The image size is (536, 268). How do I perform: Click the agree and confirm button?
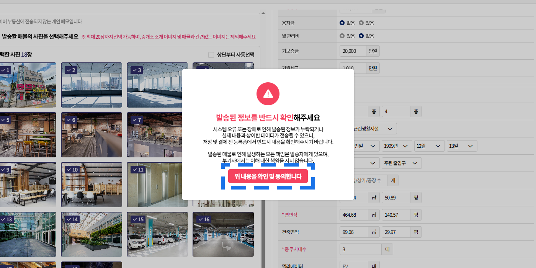(x=268, y=176)
